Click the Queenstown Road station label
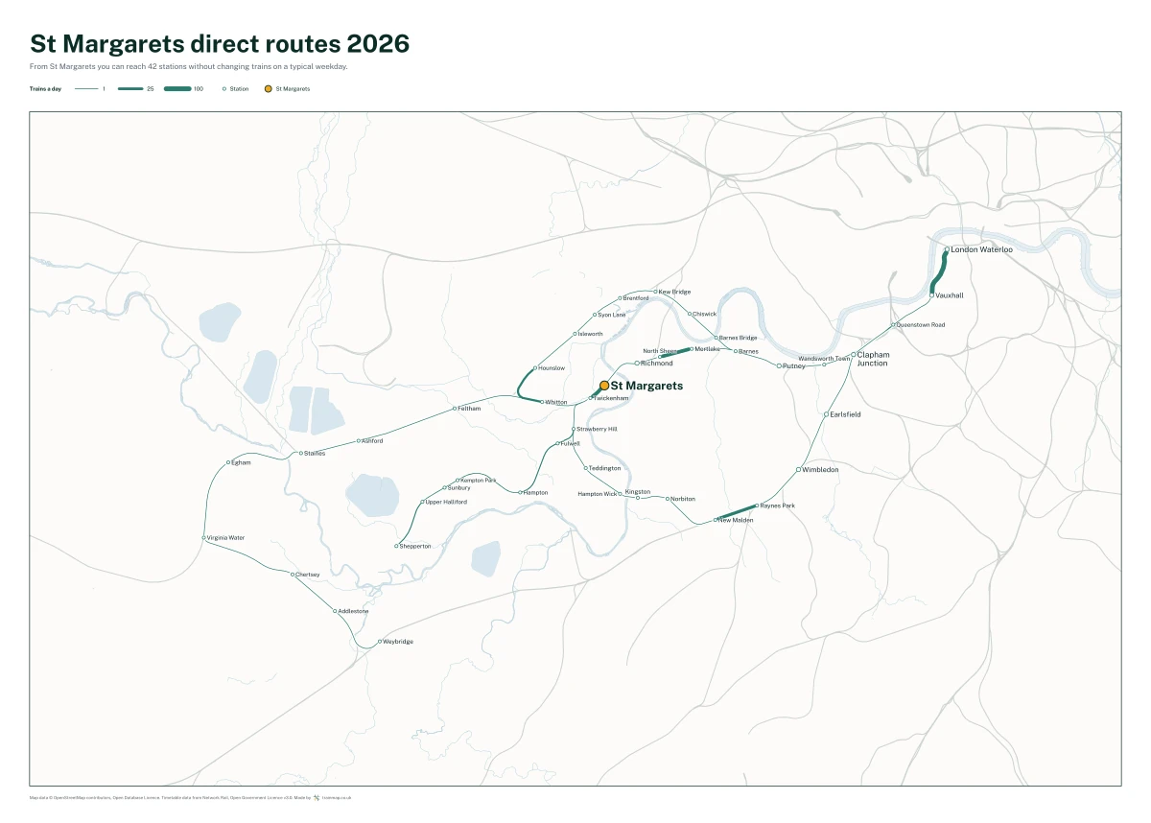1151x823 pixels. coord(921,325)
